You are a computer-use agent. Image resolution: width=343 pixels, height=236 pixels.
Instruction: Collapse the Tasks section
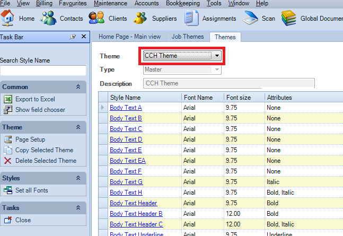(78, 207)
